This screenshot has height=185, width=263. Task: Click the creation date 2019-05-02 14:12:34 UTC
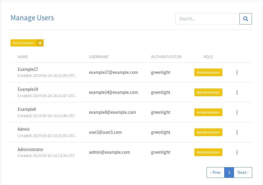point(54,156)
